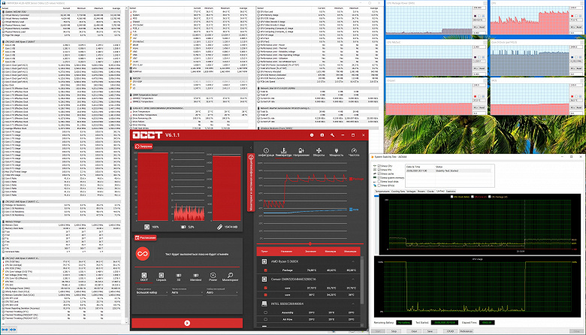Select the Мониторинг magnifier test icon

coord(230,275)
